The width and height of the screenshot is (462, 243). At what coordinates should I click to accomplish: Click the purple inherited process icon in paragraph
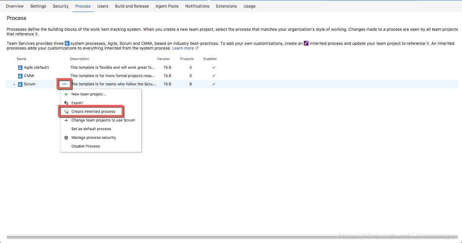(306, 43)
